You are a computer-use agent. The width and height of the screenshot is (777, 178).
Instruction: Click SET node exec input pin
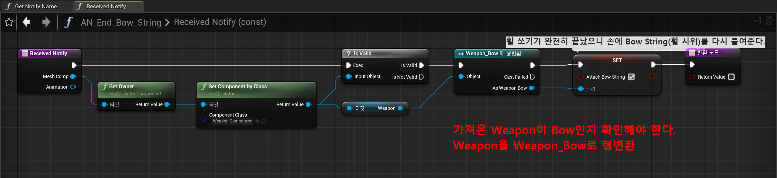(581, 64)
